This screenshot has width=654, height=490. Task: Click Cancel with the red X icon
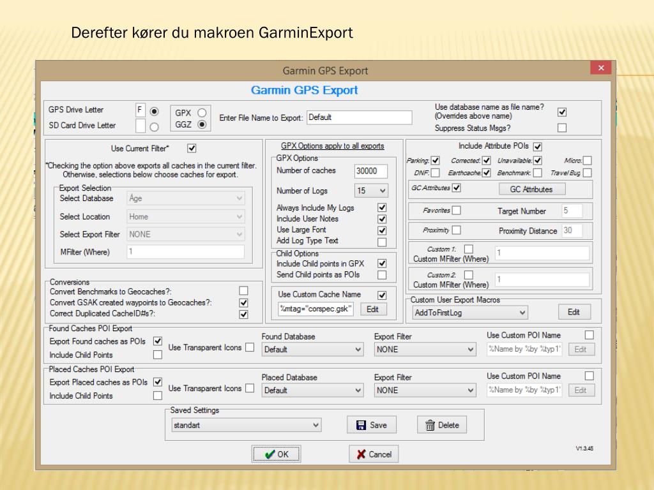pyautogui.click(x=374, y=454)
